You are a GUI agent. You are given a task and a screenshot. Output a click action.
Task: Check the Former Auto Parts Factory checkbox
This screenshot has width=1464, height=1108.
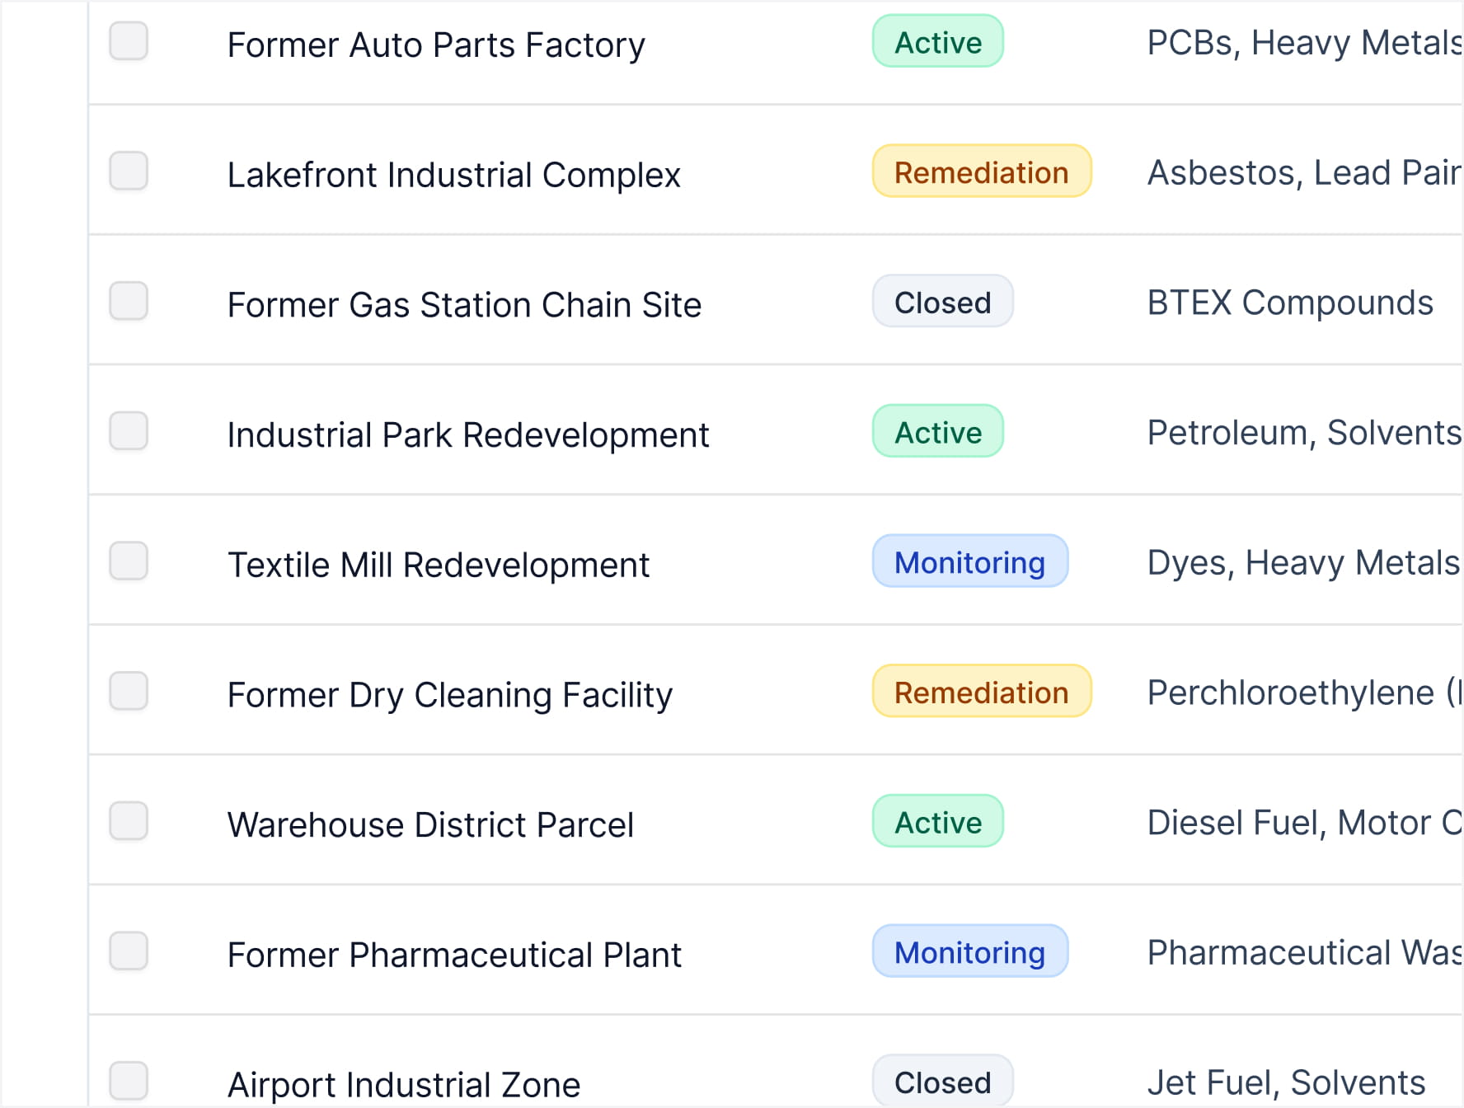tap(129, 41)
